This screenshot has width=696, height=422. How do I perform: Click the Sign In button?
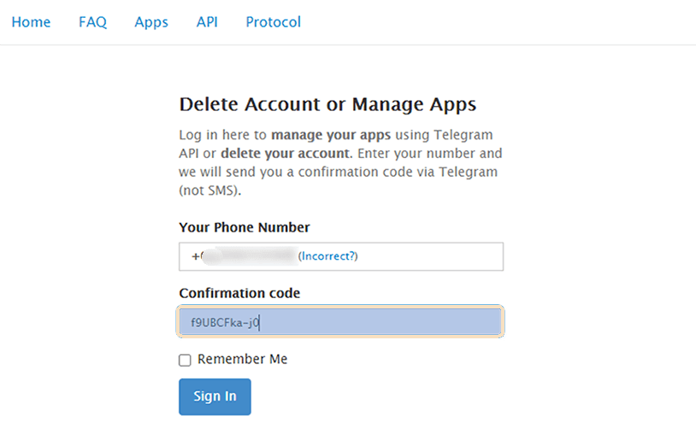coord(215,396)
